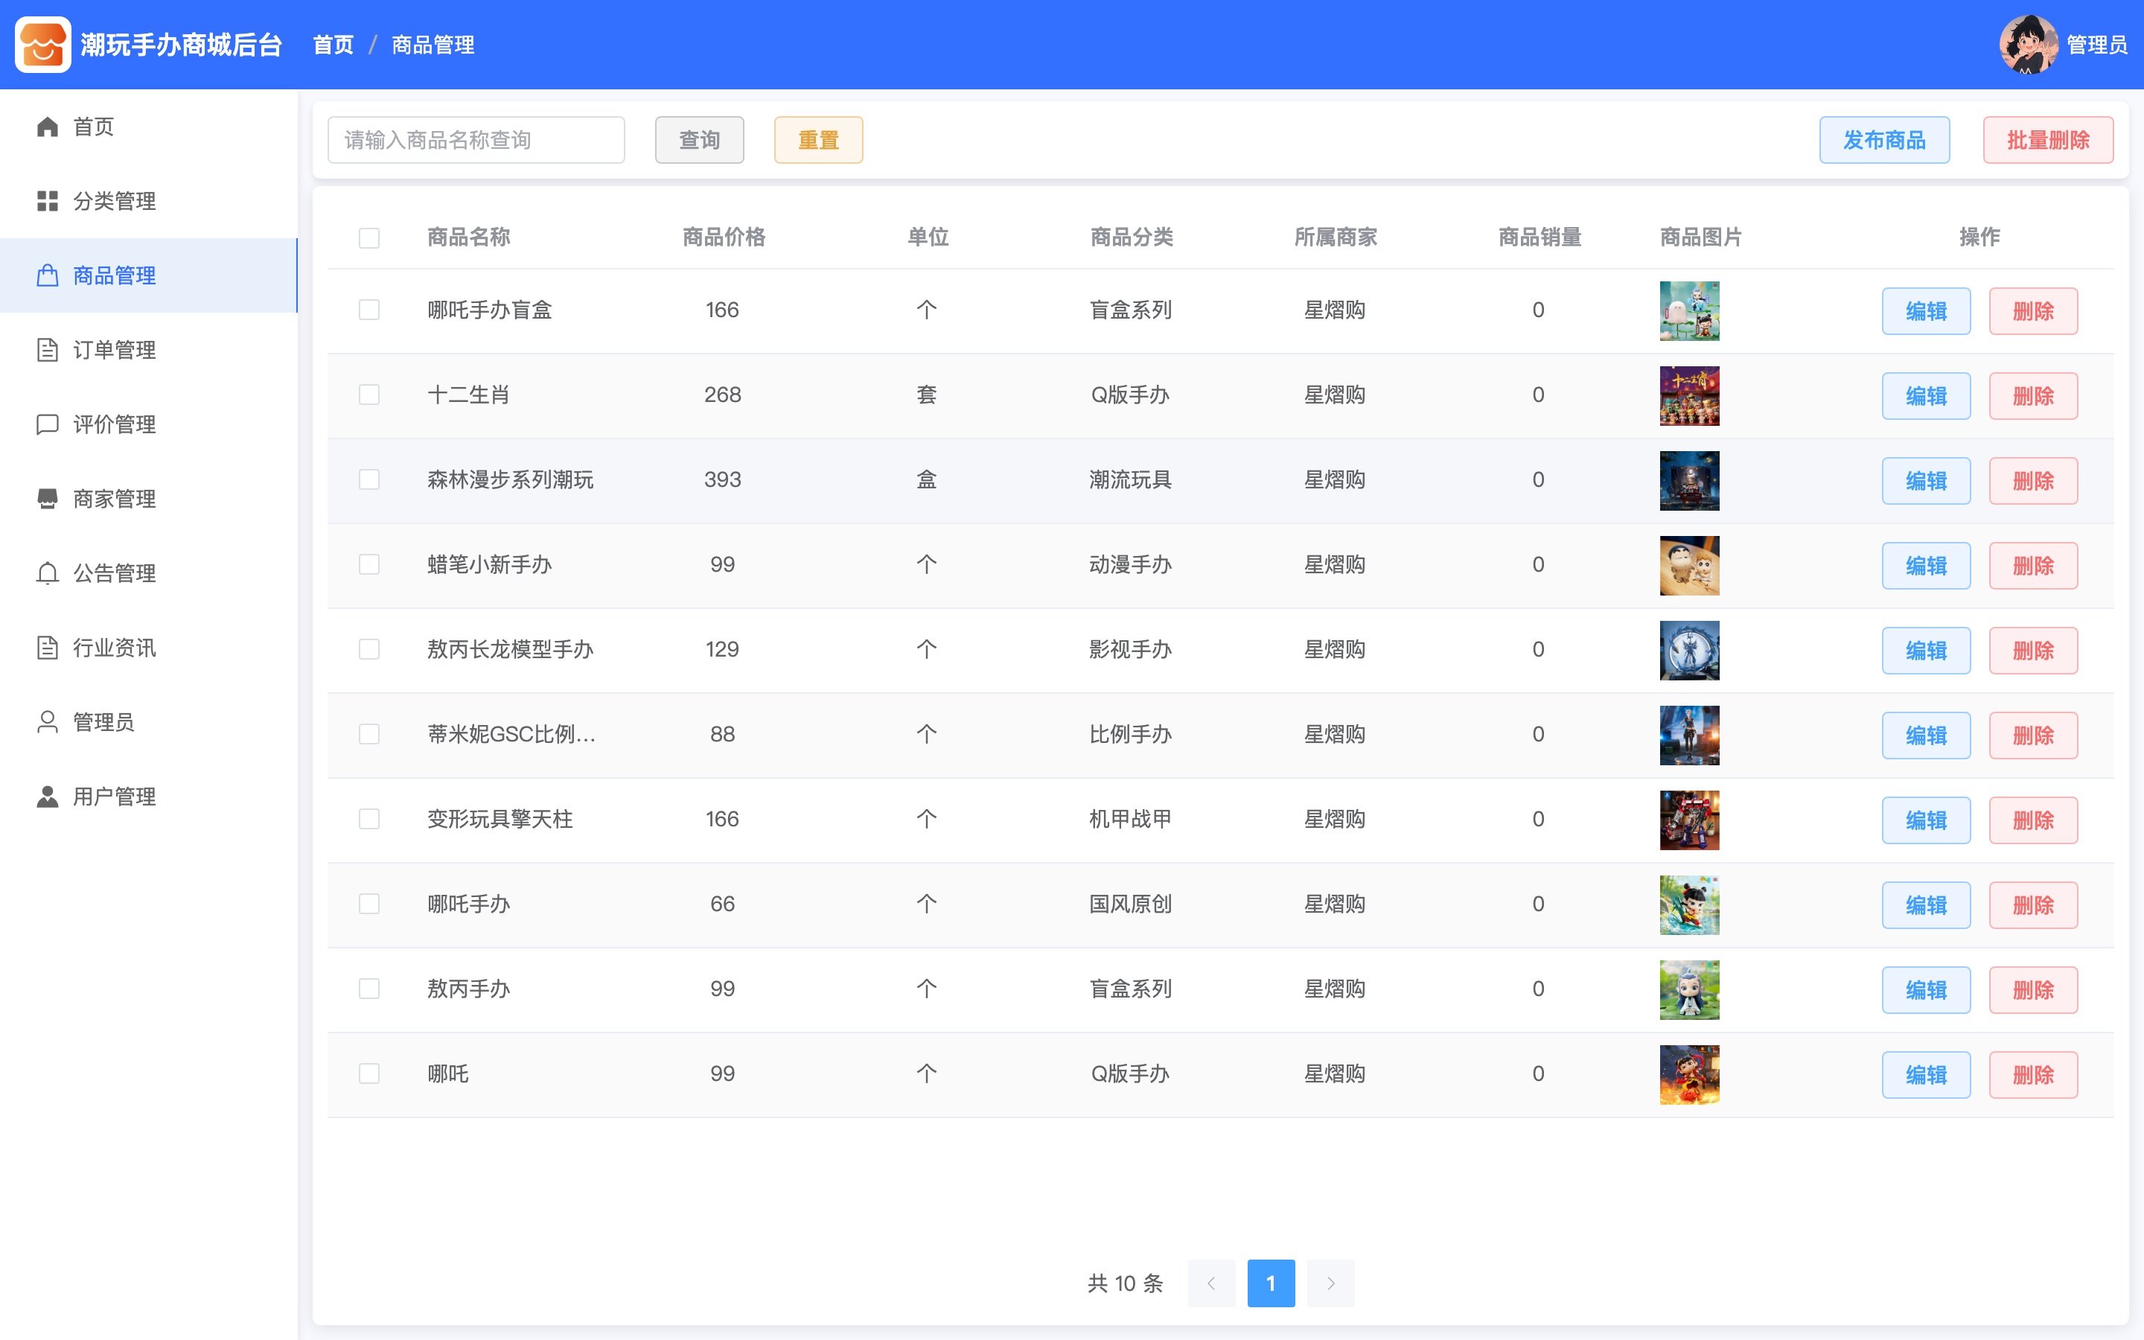
Task: Open the 森林漫步系列潮玩 product thumbnail
Action: (x=1689, y=480)
